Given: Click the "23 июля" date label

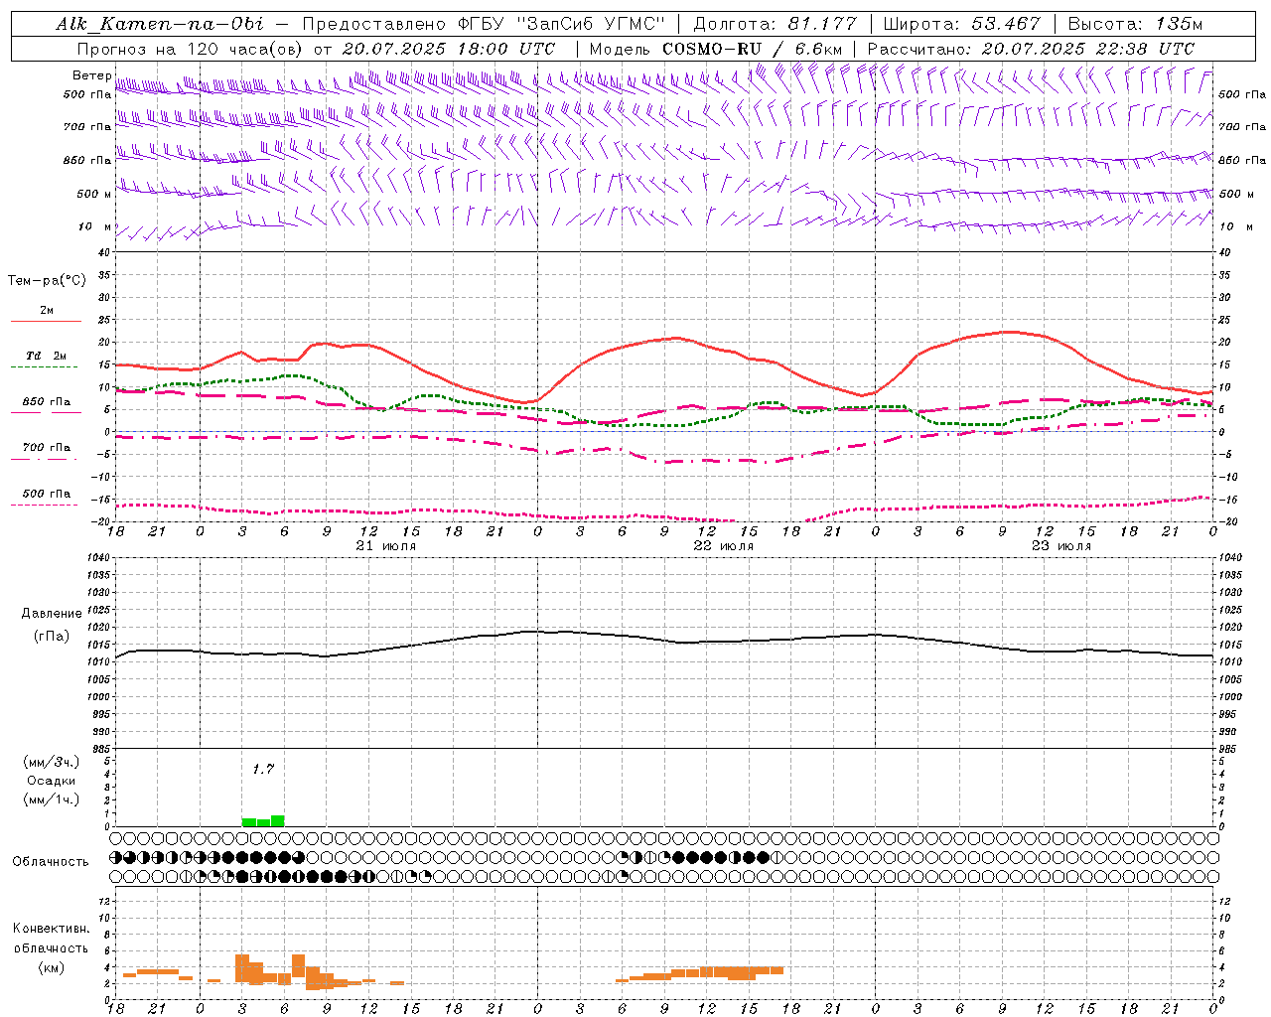Looking at the screenshot, I should [x=1060, y=546].
